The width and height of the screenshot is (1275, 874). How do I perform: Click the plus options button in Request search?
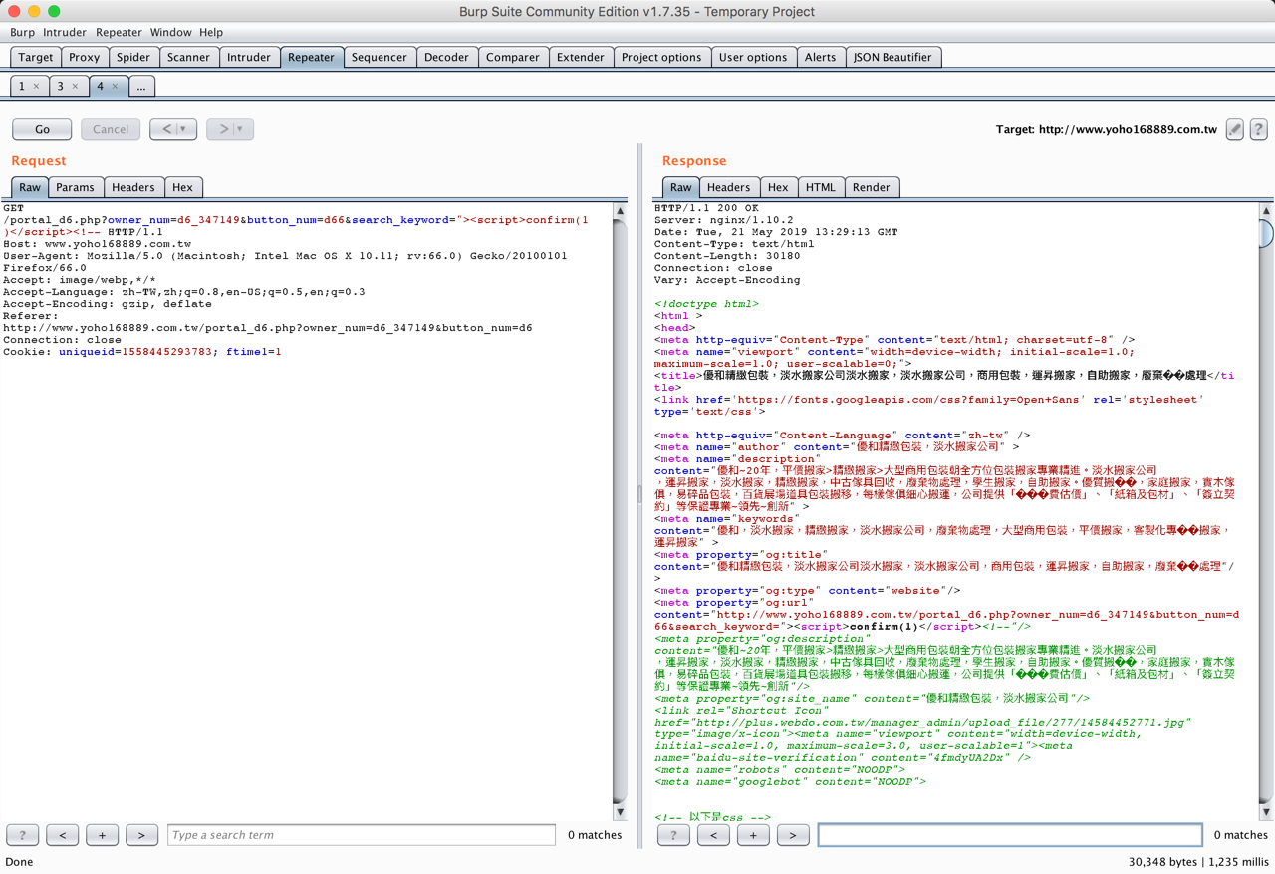[x=102, y=835]
